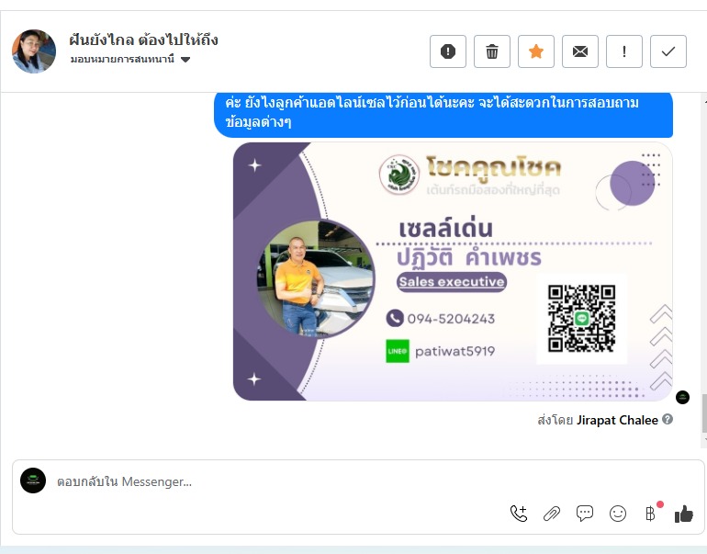Open the emoji smiley picker
Screen dimensions: 707x554
click(x=618, y=514)
